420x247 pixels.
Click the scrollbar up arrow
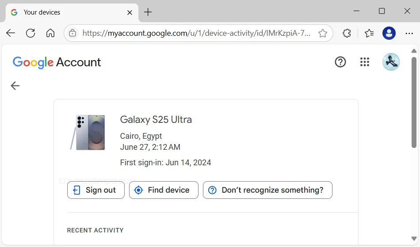[414, 51]
